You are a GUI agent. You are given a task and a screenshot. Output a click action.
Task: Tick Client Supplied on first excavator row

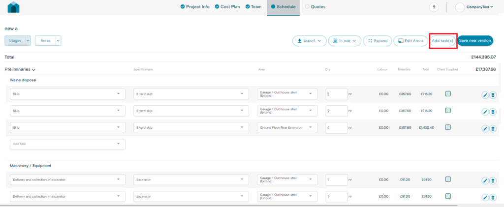click(448, 179)
